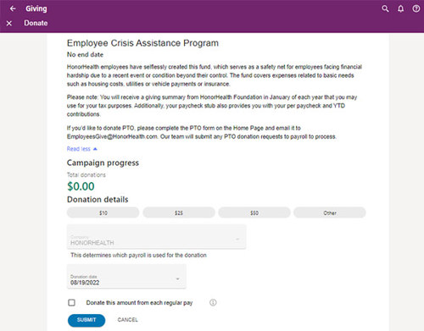Open help question mark icon
Screen dimensions: 424x331
[416, 8]
